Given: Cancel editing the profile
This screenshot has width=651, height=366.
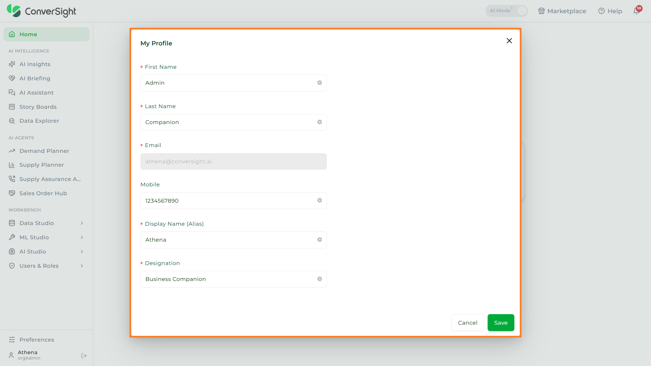Looking at the screenshot, I should pos(468,323).
